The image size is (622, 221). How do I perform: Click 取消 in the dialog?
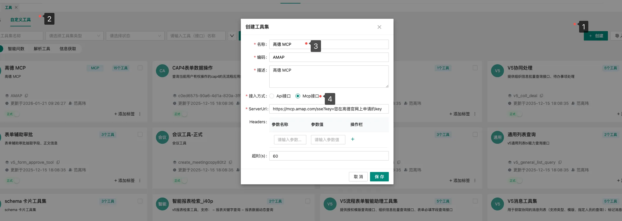[x=358, y=177]
